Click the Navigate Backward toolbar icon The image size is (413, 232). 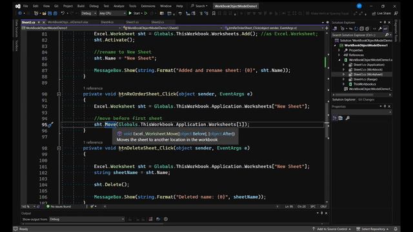[x=20, y=13]
